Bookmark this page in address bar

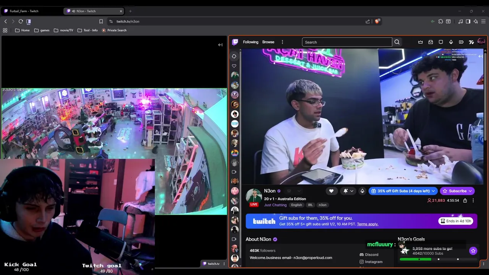coord(101,21)
